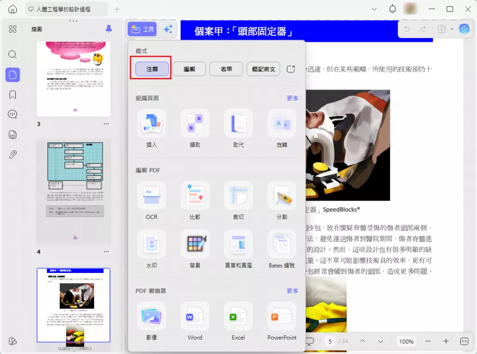Viewport: 477px width, 354px height.
Task: Switch to 注釋 annotation mode
Action: [151, 69]
